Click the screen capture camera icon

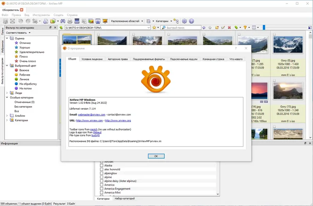tap(98, 21)
